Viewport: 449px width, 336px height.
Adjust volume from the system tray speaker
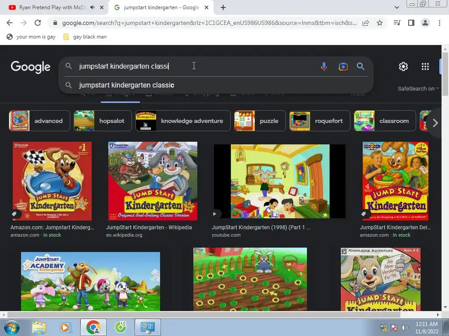click(404, 328)
